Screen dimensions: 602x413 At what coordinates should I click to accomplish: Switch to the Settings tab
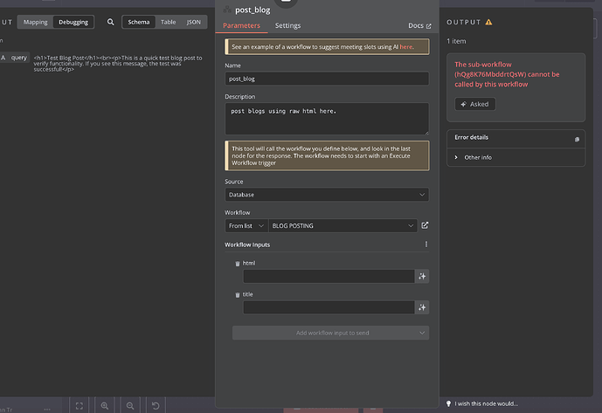tap(287, 25)
